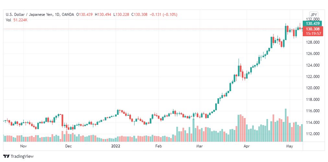Select the Feb label on time axis
This screenshot has height=162, width=328.
(x=159, y=146)
